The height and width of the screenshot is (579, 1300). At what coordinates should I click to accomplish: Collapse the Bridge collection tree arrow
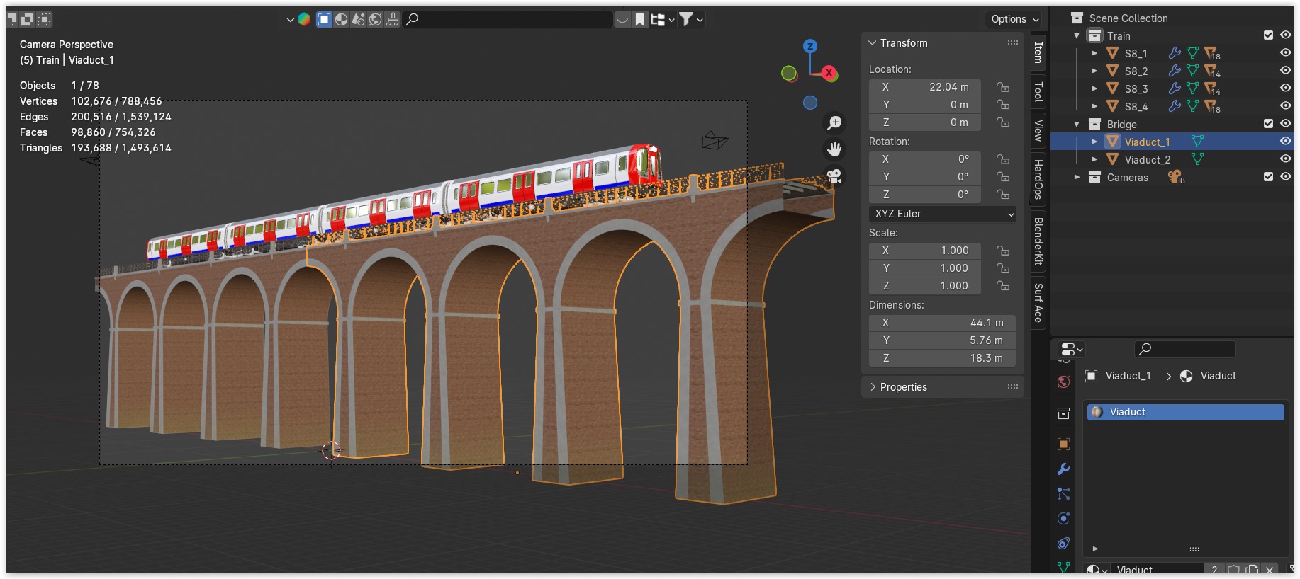point(1077,124)
